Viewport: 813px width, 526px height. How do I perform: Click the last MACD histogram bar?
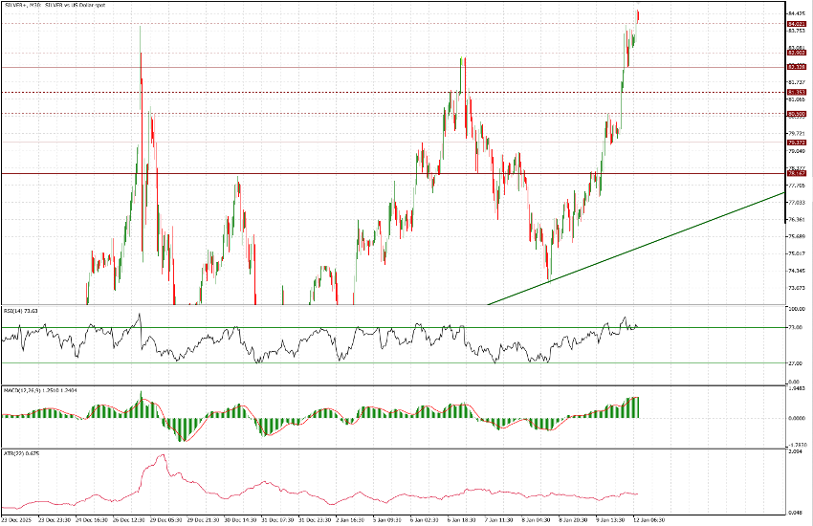(x=637, y=406)
